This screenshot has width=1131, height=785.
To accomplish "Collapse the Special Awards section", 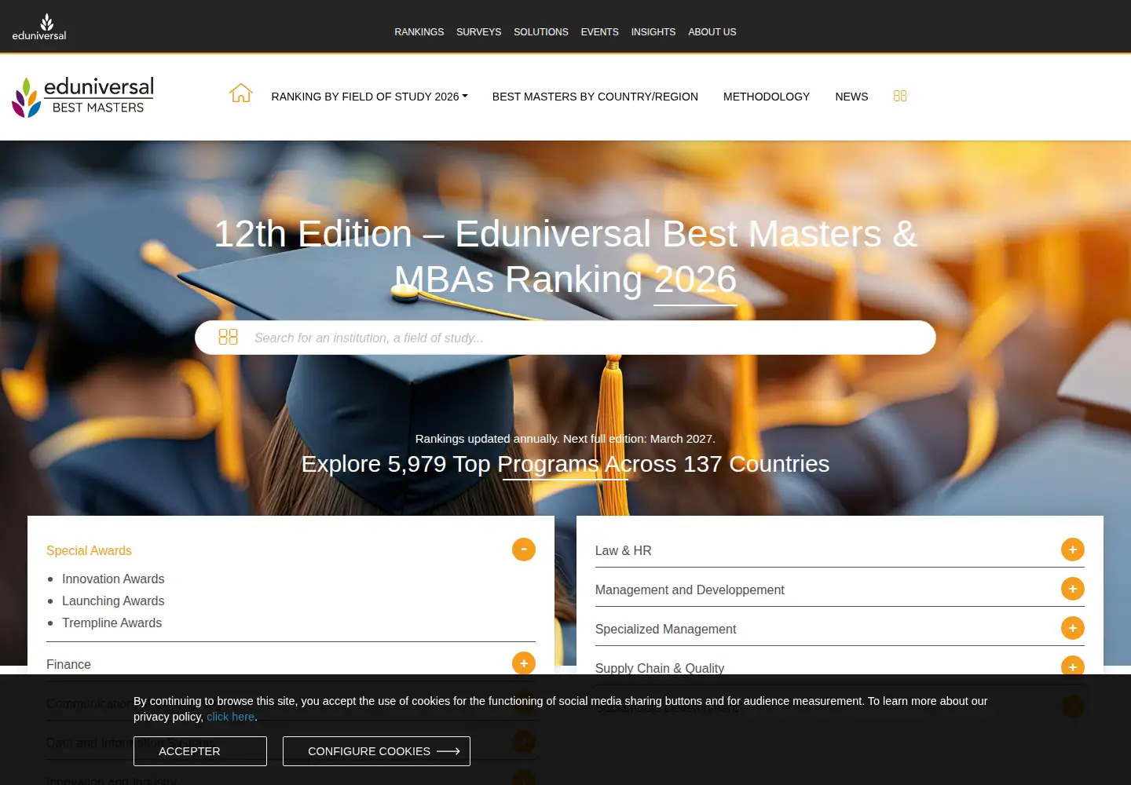I will [524, 549].
